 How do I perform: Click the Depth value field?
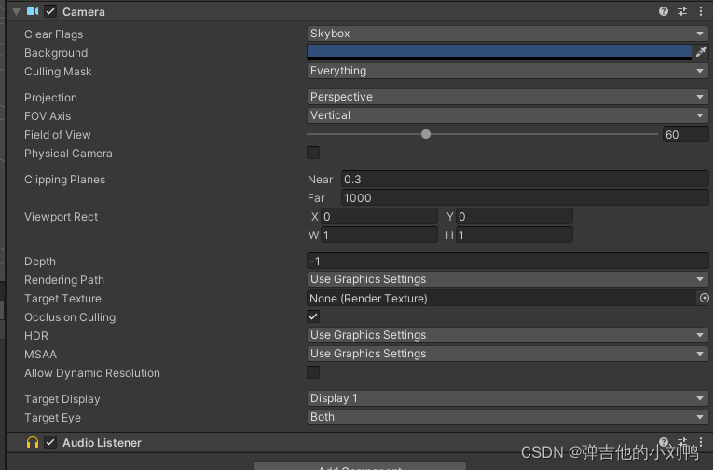[507, 261]
